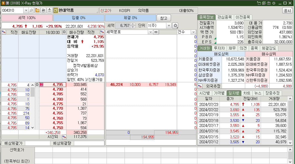Click the 신 badge before 현대약품
Image resolution: width=295 pixels, height=164 pixels.
coord(56,10)
